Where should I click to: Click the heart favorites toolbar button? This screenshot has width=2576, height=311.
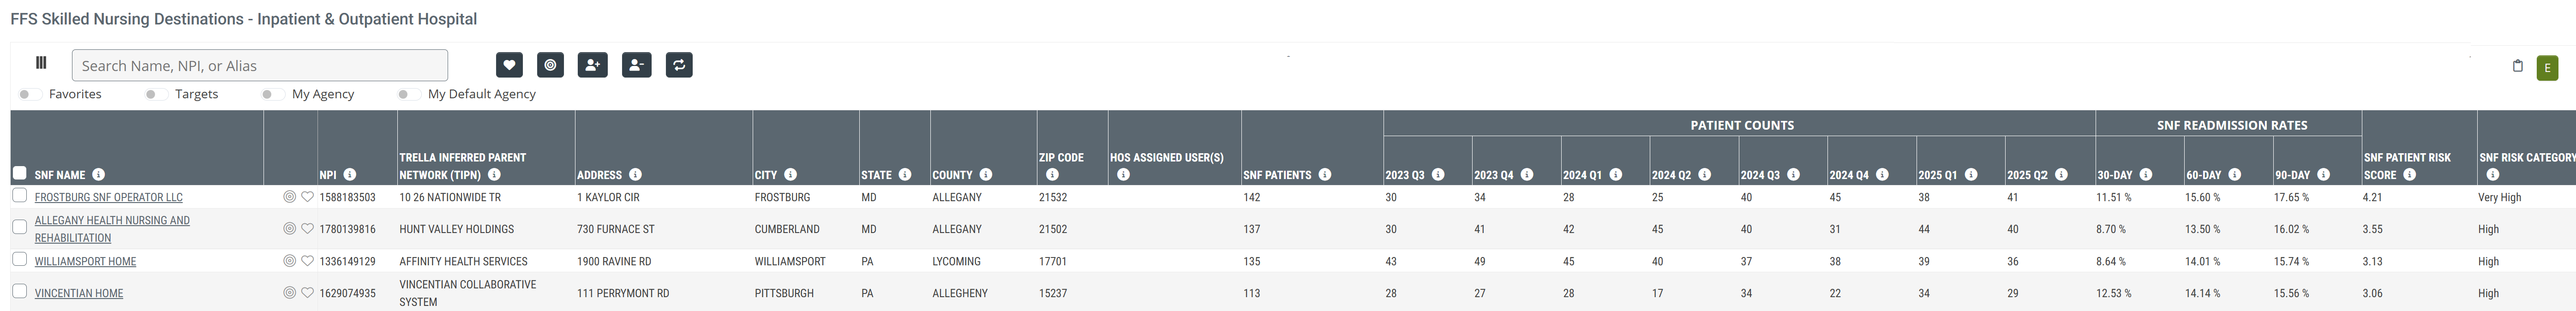pyautogui.click(x=509, y=65)
